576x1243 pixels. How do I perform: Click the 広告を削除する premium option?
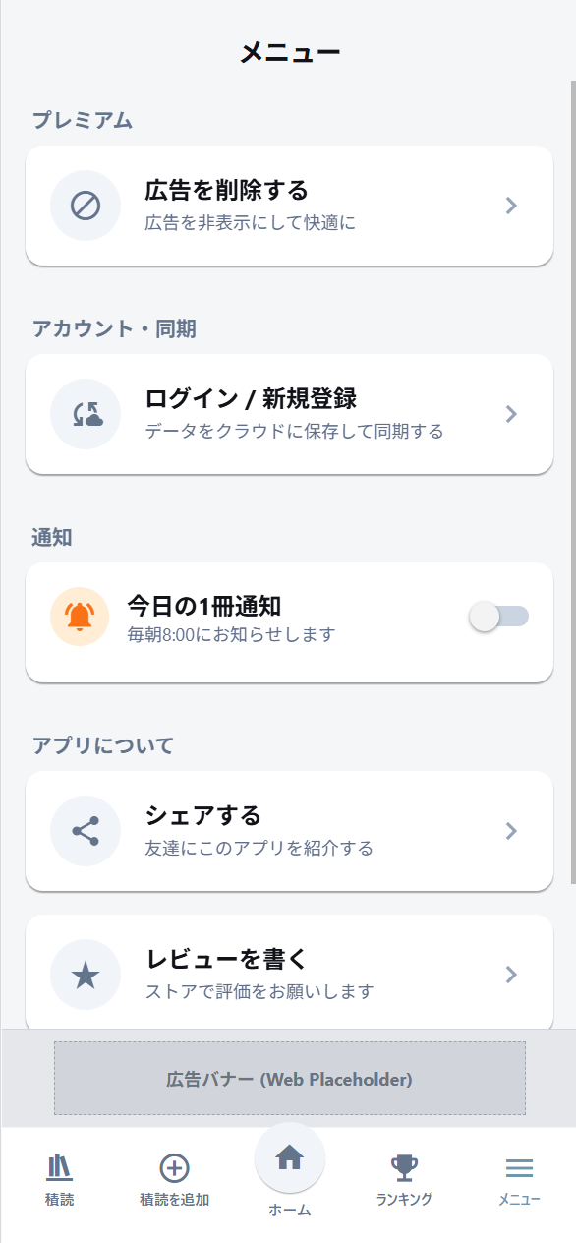(288, 205)
